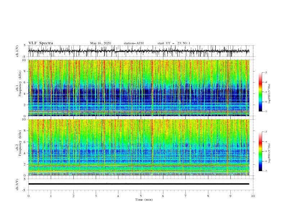
Task: Click the ch.2 color bar "log(PSD)(V²/Hz)" label
Action: tap(270, 153)
